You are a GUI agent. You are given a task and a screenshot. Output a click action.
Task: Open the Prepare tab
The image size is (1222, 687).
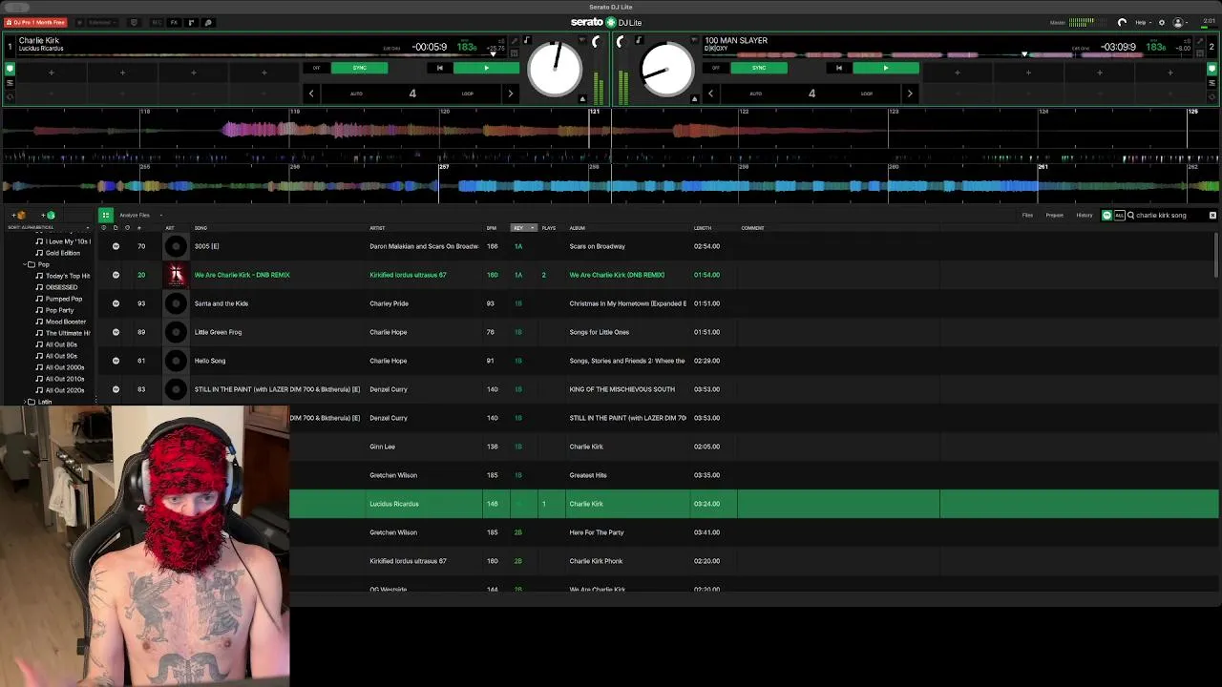[1054, 216]
